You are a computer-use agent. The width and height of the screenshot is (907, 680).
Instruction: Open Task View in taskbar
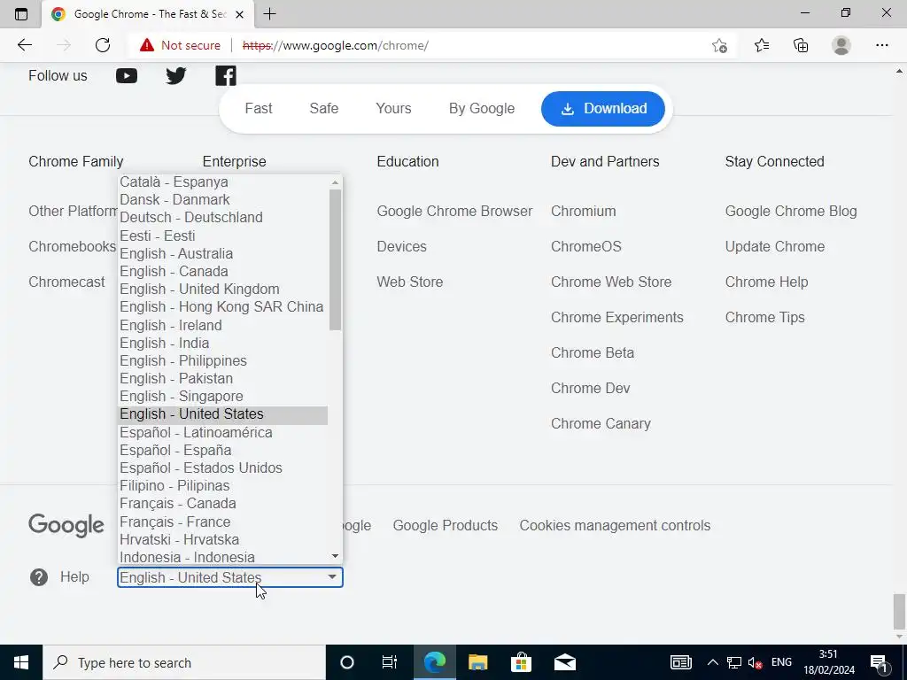coord(390,662)
